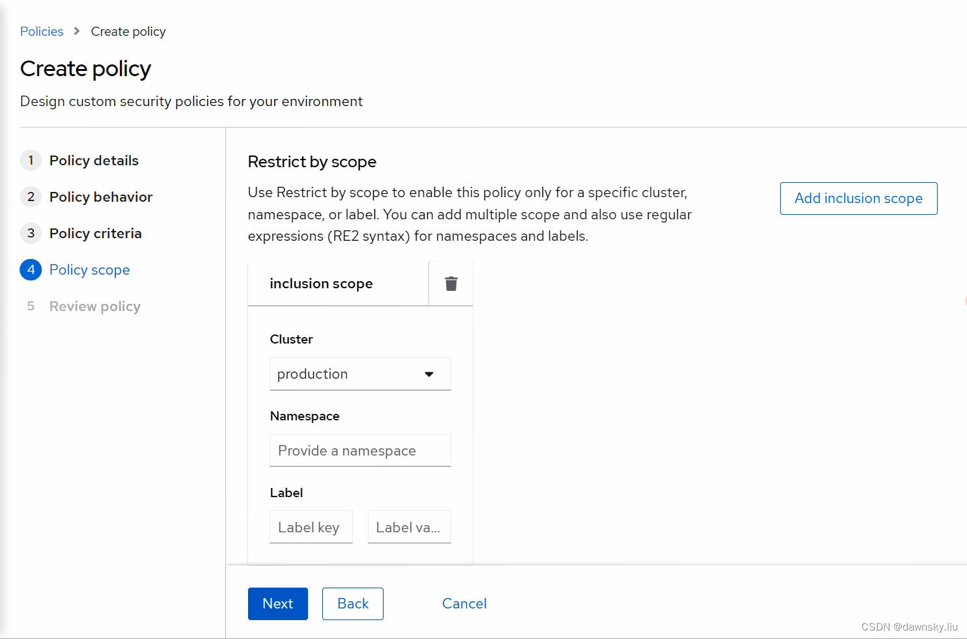Click the Back button
967x639 pixels.
[x=353, y=604]
